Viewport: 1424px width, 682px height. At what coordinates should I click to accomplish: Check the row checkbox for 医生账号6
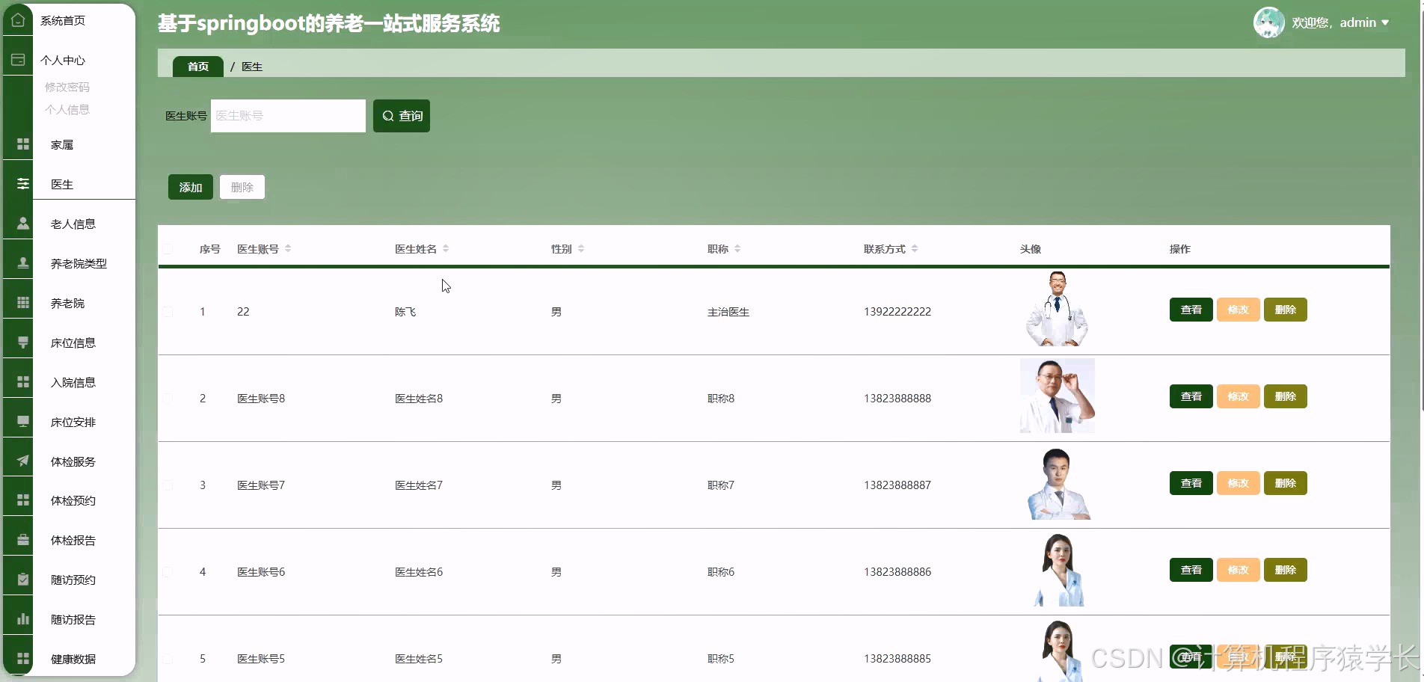click(x=168, y=572)
